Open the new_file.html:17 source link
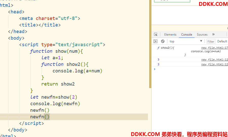Image resolution: width=228 pixels, height=137 pixels. tap(215, 48)
